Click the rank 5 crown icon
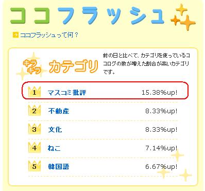This screenshot has height=191, width=205. [x=35, y=166]
